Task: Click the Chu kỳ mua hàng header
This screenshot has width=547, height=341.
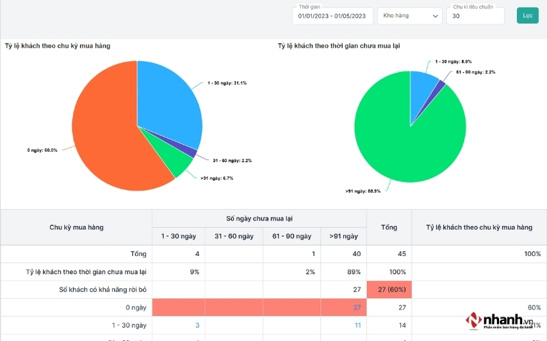Action: [x=77, y=228]
